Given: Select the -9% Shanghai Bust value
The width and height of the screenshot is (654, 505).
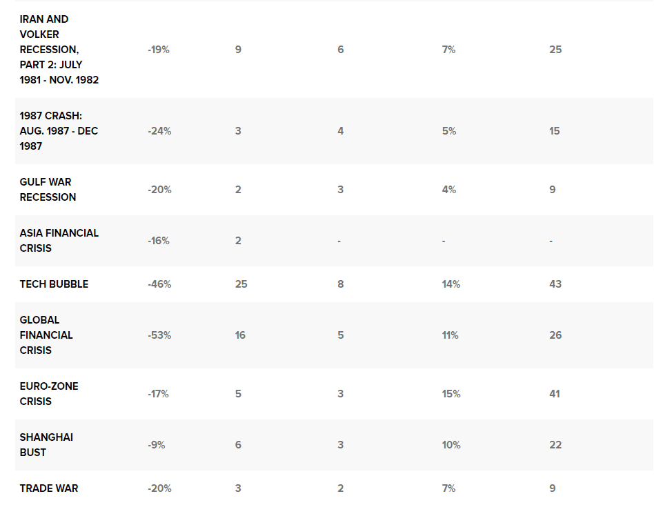Looking at the screenshot, I should coord(157,445).
